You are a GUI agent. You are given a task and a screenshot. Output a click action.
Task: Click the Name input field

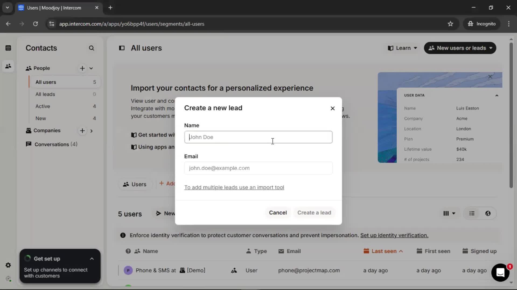(258, 137)
